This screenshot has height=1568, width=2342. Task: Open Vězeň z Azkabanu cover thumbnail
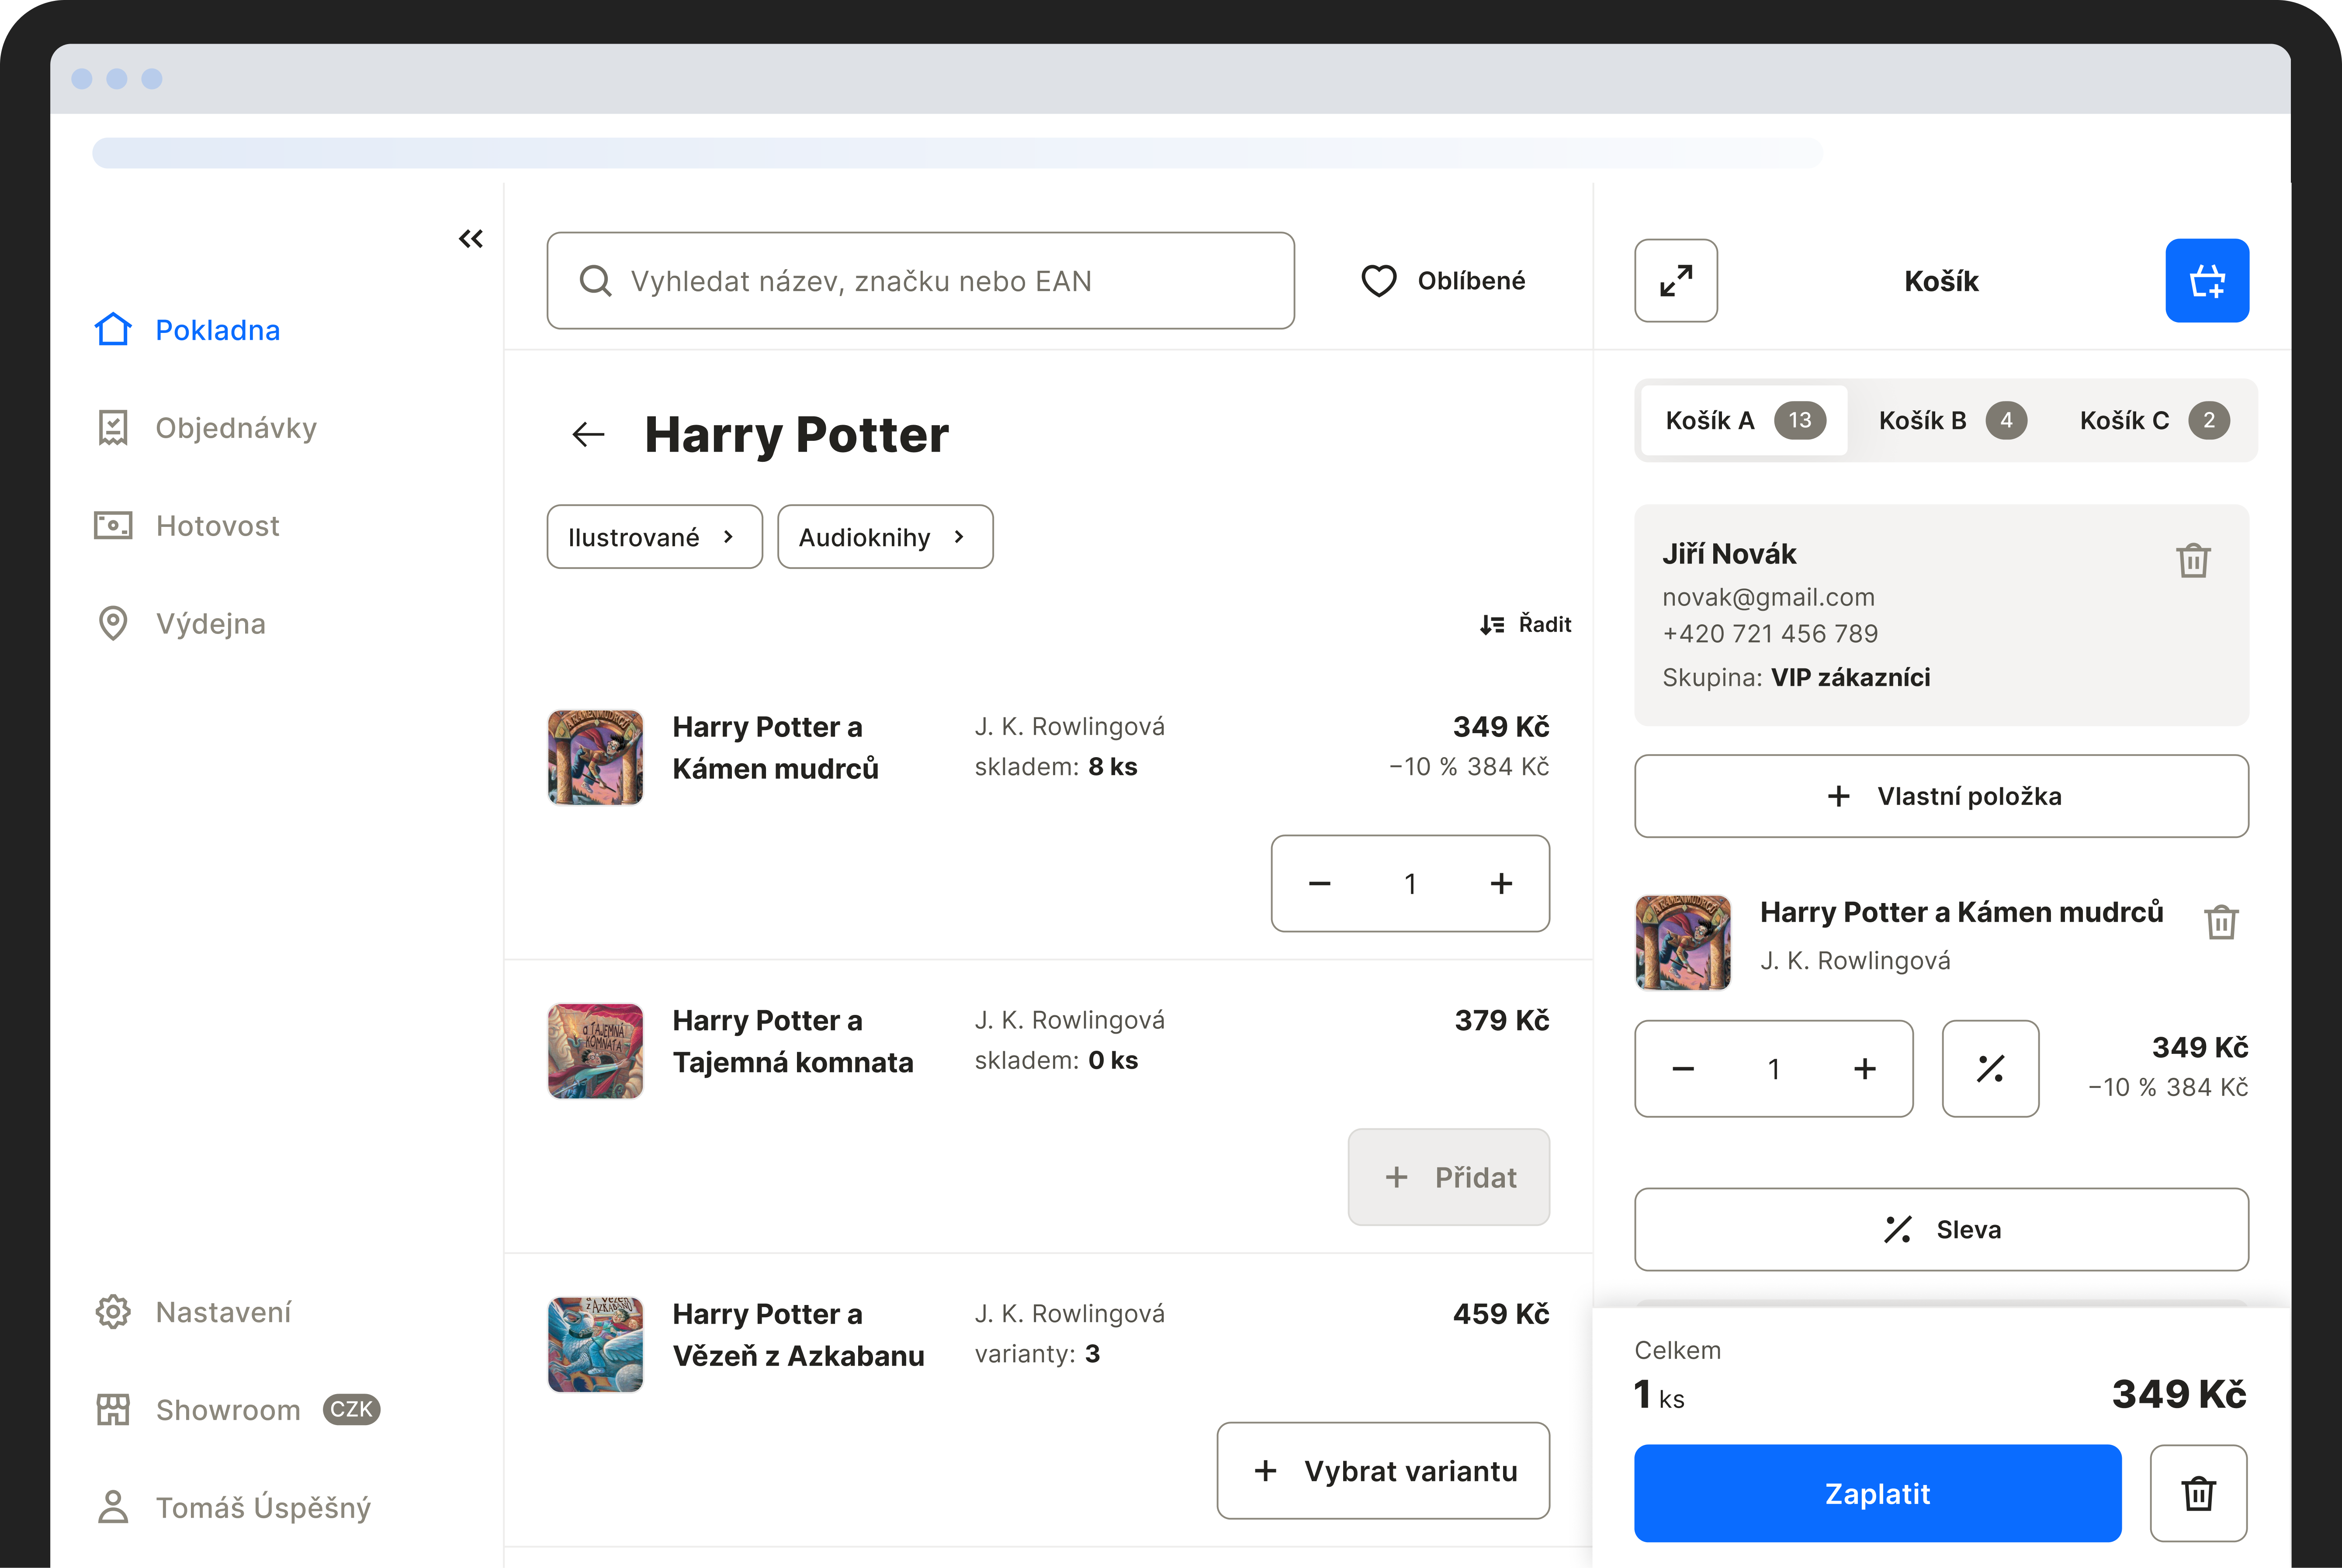click(596, 1345)
